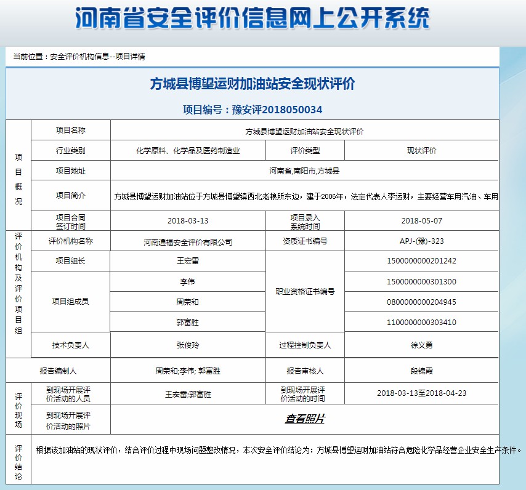Click the 项目组长 label
Image resolution: width=526 pixels, height=490 pixels.
point(70,261)
